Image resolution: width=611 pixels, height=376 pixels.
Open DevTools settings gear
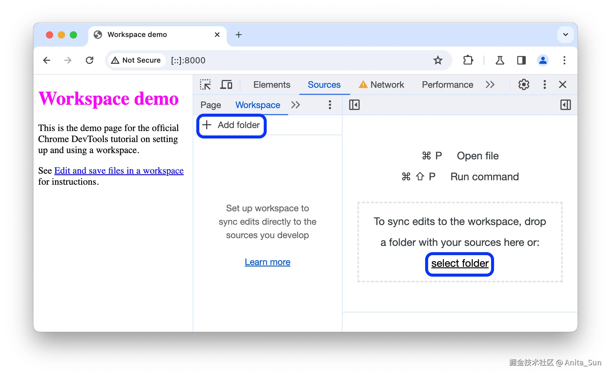tap(524, 85)
